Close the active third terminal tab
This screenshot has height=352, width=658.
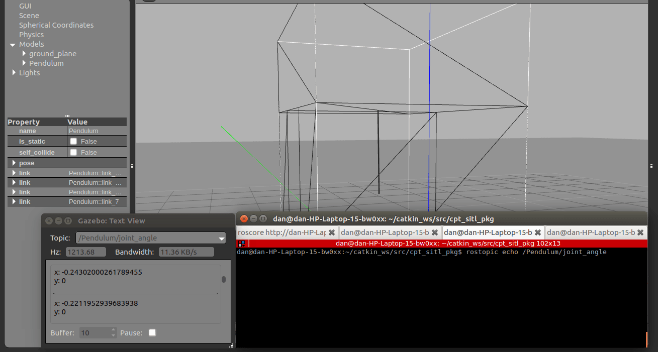click(537, 232)
